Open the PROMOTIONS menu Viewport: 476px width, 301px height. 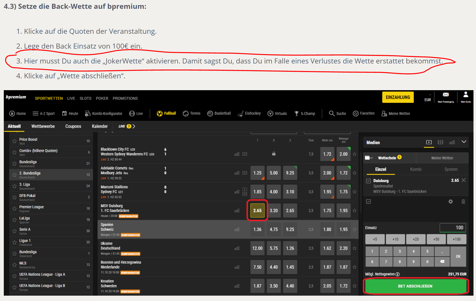click(x=125, y=98)
